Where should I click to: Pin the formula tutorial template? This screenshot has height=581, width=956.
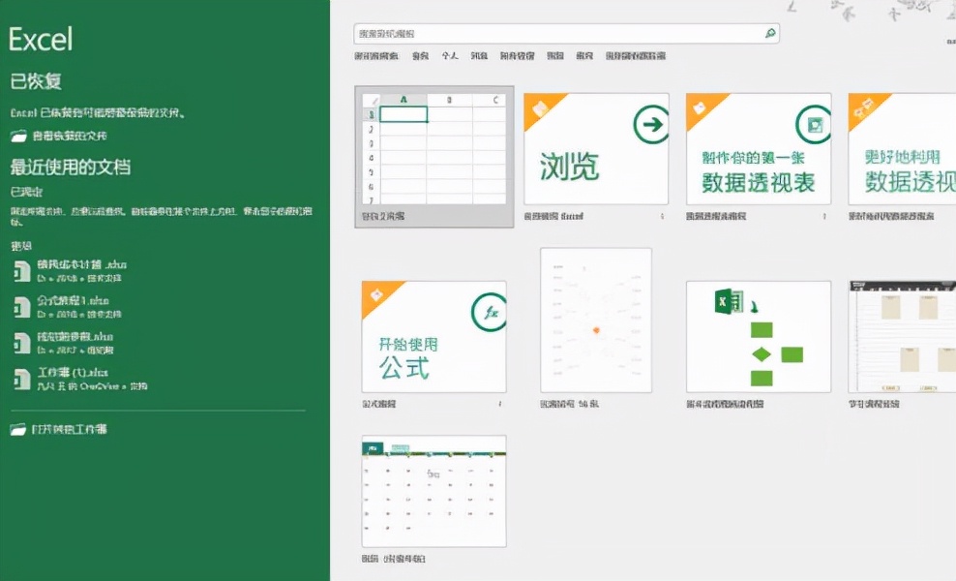point(501,402)
